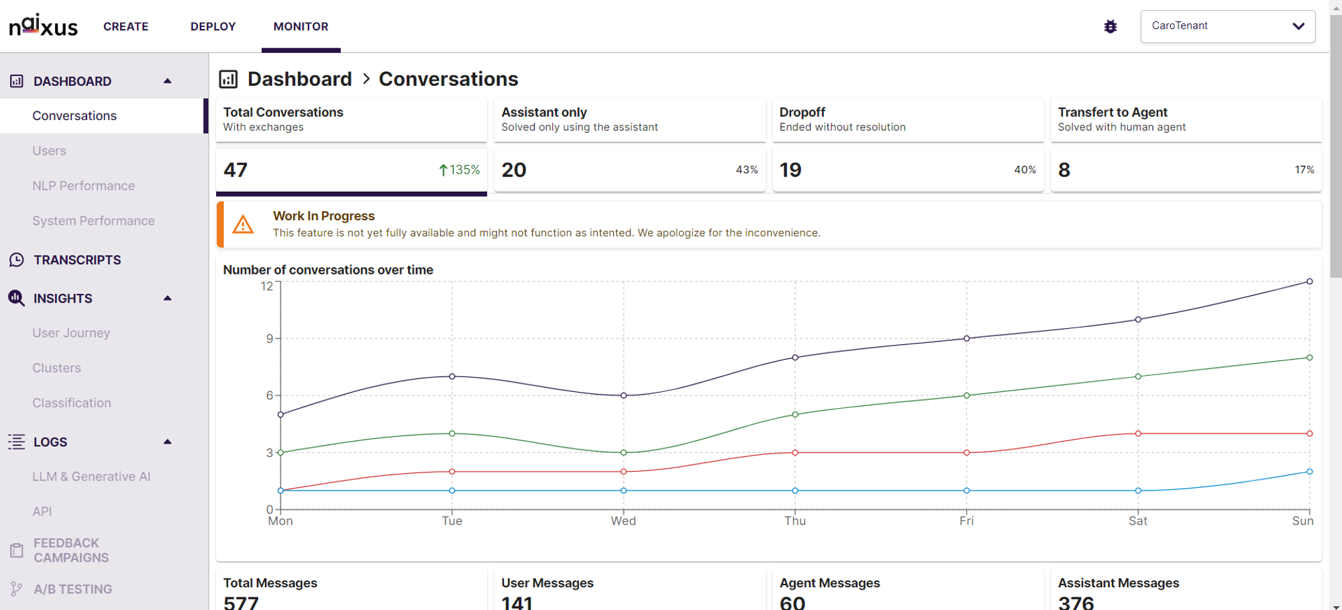1342x610 pixels.
Task: Open the TRANSCRIPTS section
Action: point(78,260)
